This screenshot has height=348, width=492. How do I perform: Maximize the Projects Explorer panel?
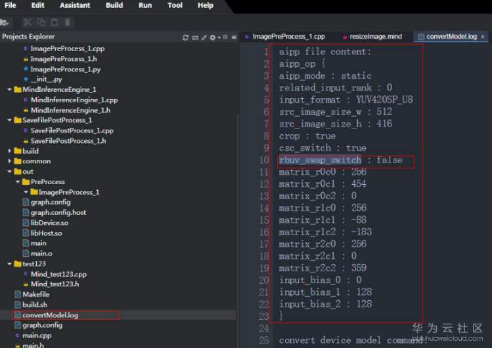point(234,37)
